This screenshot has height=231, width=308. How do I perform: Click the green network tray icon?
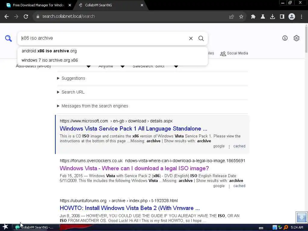click(280, 227)
